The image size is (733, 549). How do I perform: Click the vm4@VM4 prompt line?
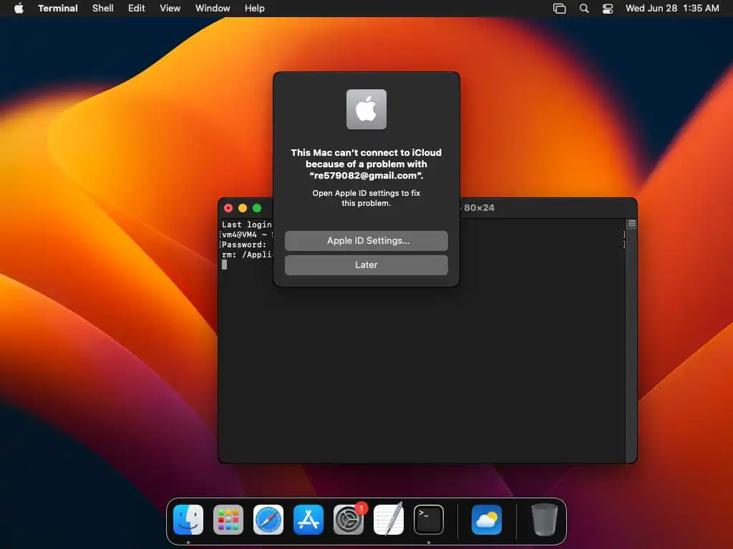[246, 234]
